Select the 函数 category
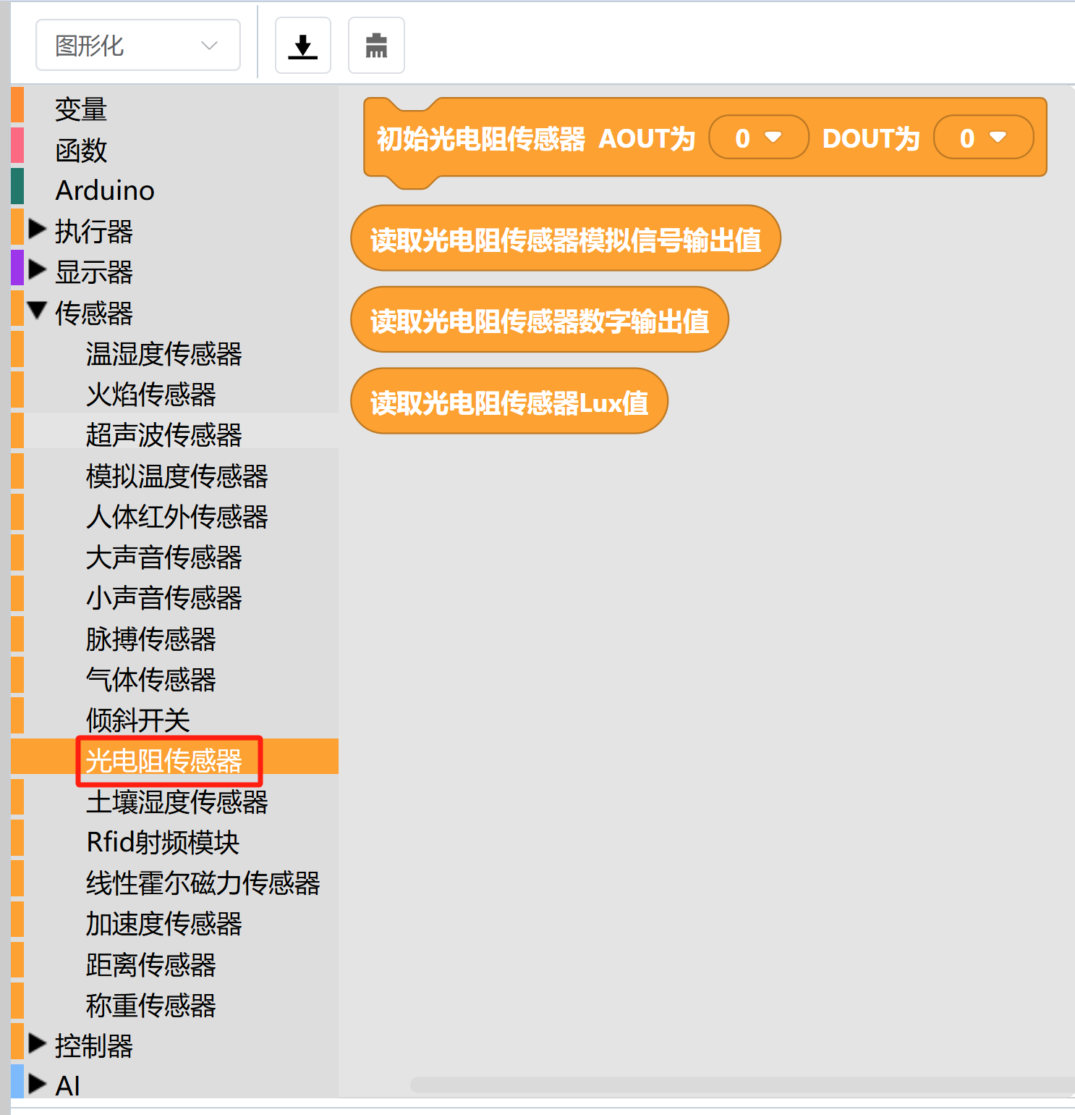This screenshot has width=1075, height=1115. pos(81,150)
